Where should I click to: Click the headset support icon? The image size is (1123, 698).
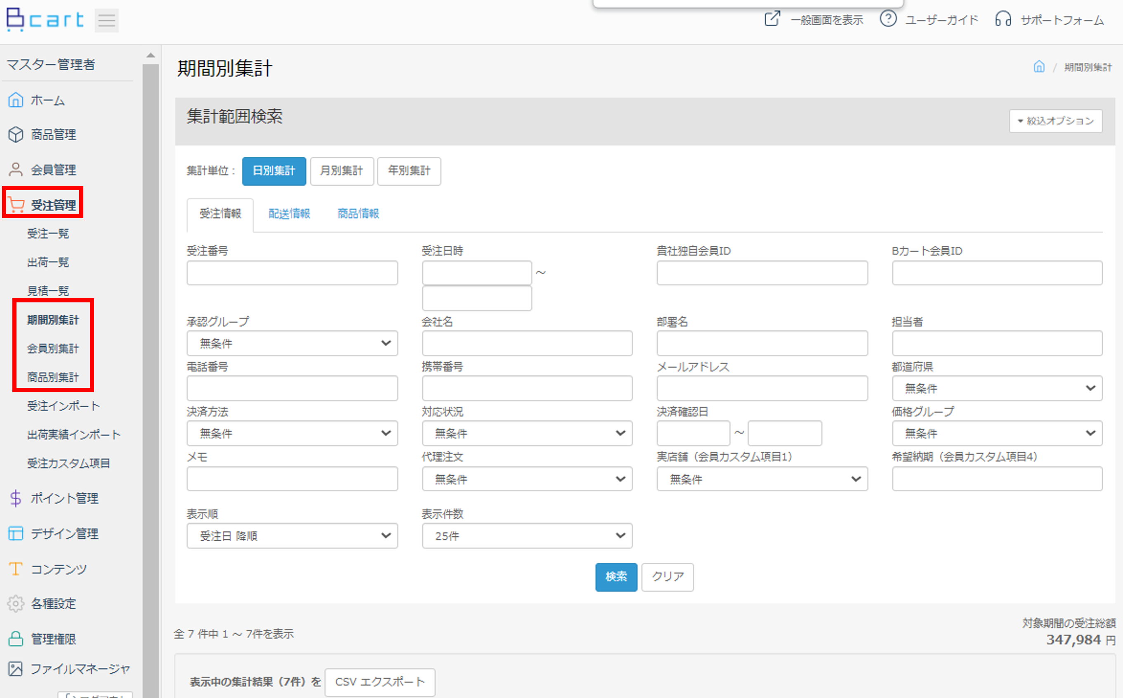coord(1003,19)
